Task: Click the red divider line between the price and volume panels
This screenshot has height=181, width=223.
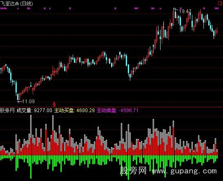Action: point(111,107)
